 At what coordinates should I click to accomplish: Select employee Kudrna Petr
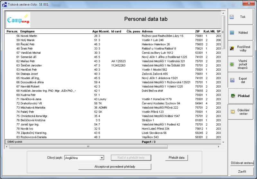click(x=28, y=95)
